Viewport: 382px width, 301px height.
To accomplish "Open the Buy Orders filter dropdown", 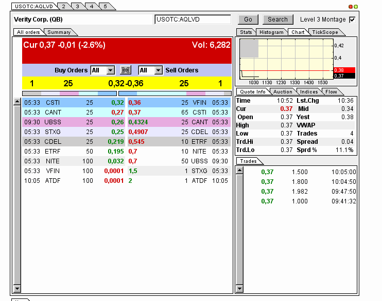I will point(111,70).
